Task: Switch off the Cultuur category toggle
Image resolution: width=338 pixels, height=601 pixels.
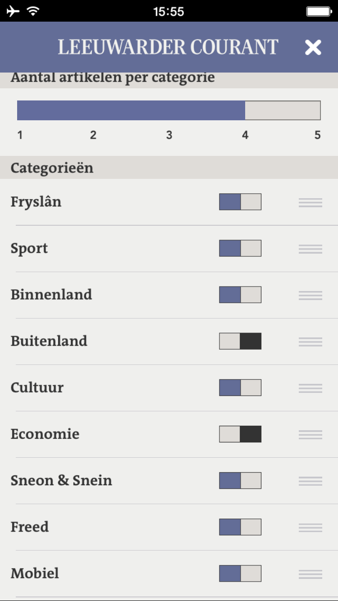Action: click(240, 387)
